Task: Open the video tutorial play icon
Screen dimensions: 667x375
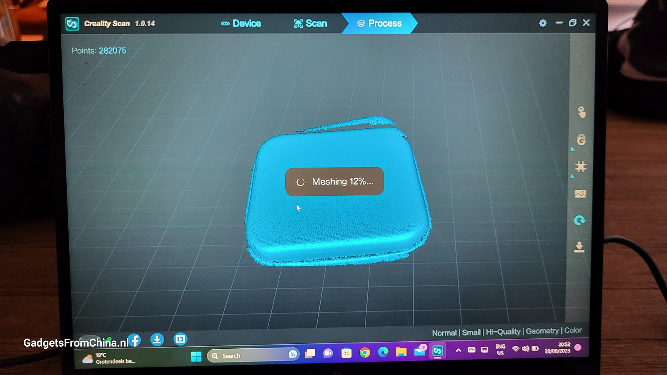Action: pyautogui.click(x=181, y=339)
